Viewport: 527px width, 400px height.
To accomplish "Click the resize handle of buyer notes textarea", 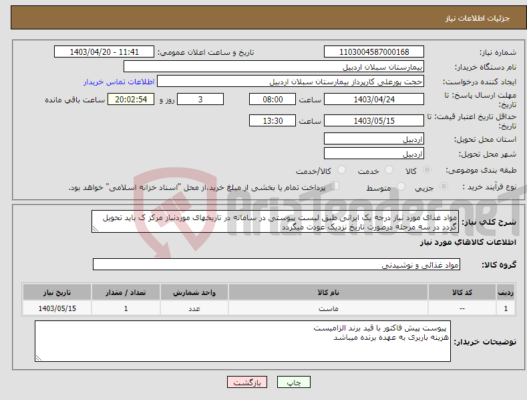I will [38, 359].
